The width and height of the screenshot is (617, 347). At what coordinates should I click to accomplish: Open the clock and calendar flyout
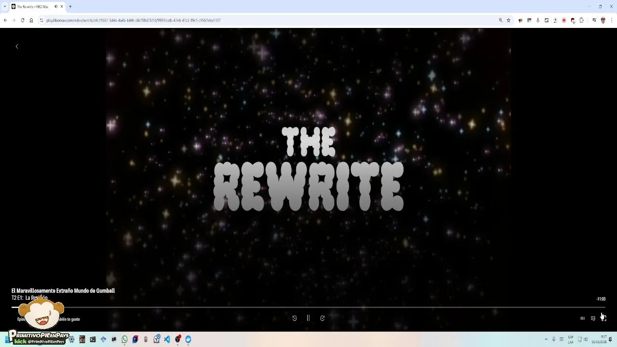click(x=600, y=339)
